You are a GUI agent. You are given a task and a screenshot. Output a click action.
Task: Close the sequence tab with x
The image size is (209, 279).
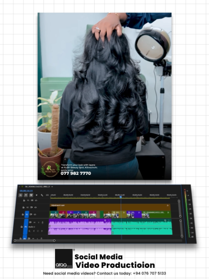tap(19, 186)
